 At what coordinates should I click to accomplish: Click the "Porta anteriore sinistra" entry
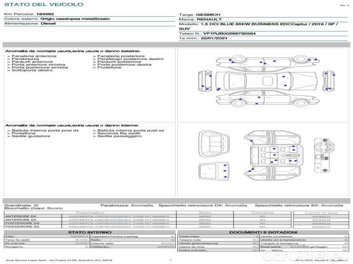[x=38, y=64]
